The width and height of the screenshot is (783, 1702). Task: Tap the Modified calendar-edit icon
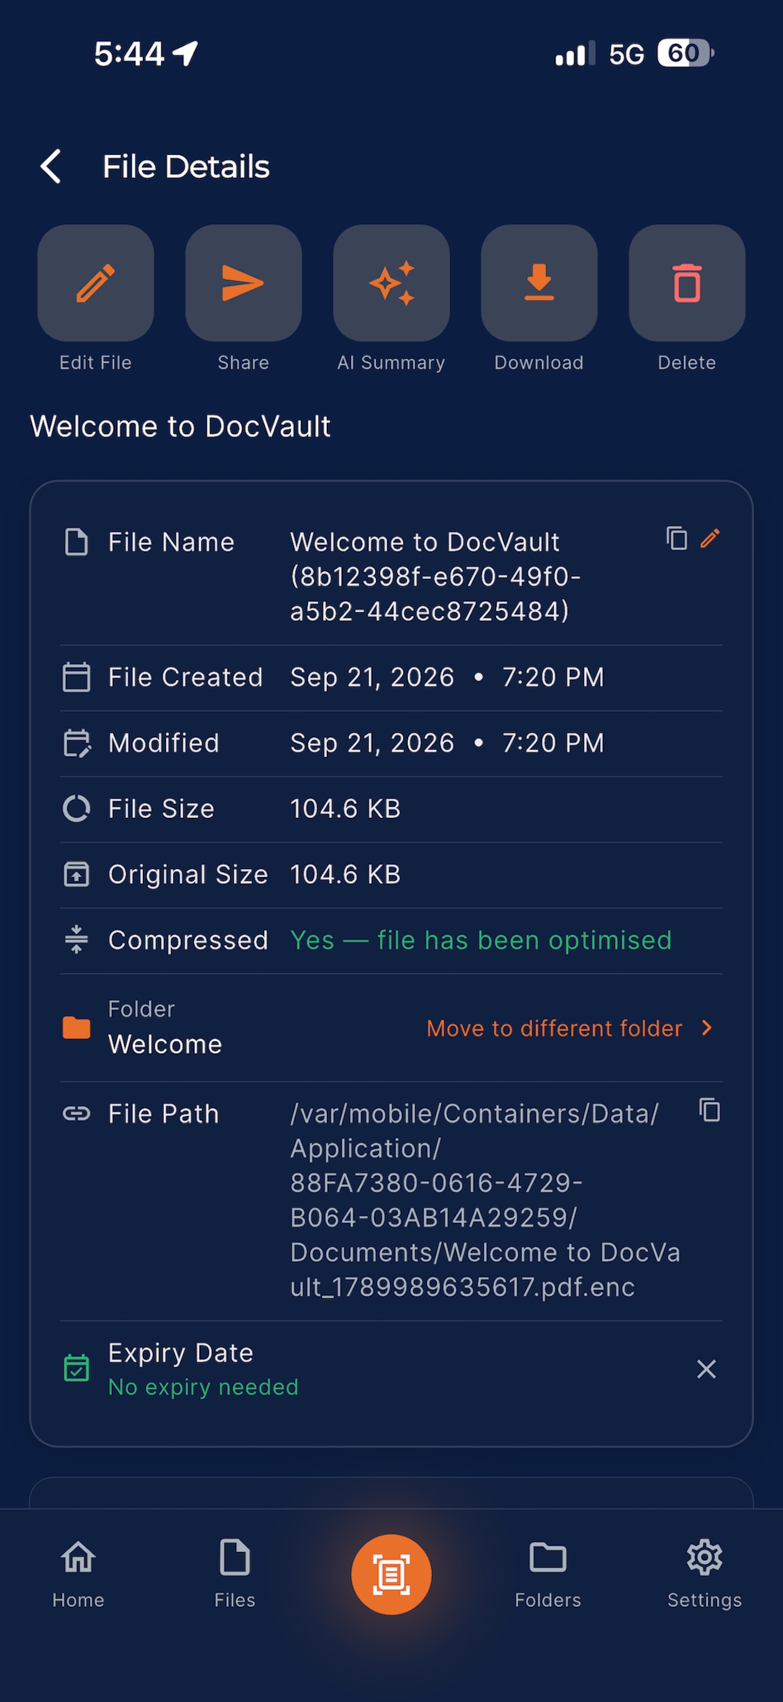[x=76, y=743]
